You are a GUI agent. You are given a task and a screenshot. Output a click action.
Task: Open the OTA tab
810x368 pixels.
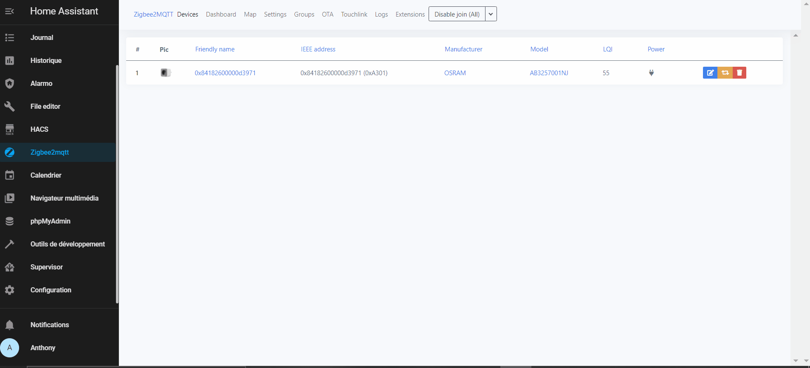click(x=327, y=14)
